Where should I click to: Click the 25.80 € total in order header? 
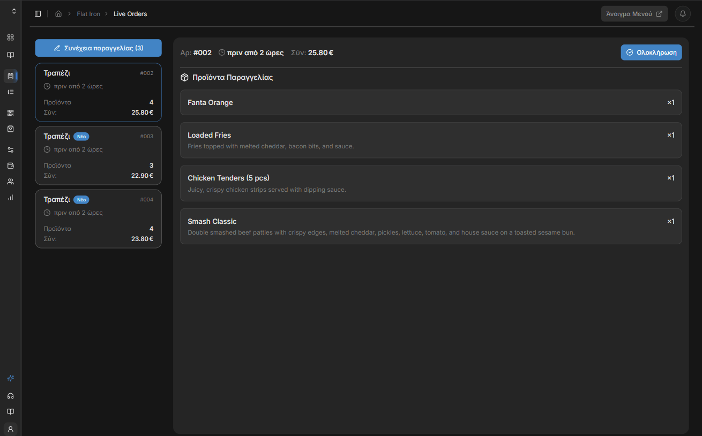(x=320, y=52)
